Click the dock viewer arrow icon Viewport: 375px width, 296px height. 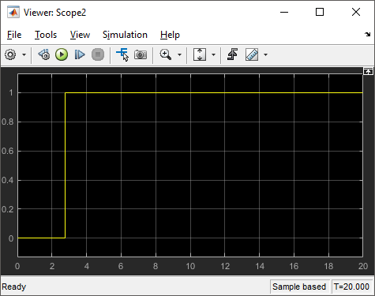coord(368,34)
